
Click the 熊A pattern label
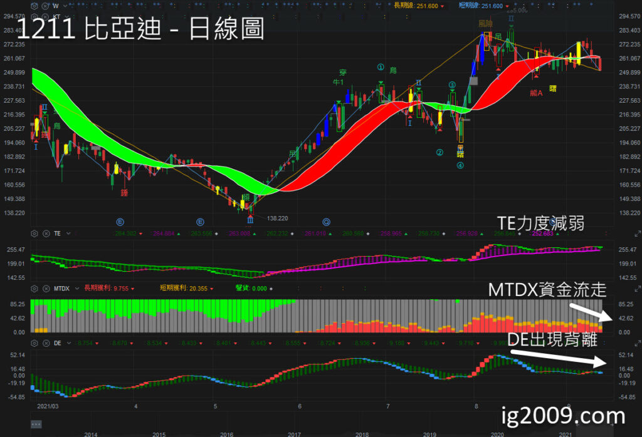536,93
